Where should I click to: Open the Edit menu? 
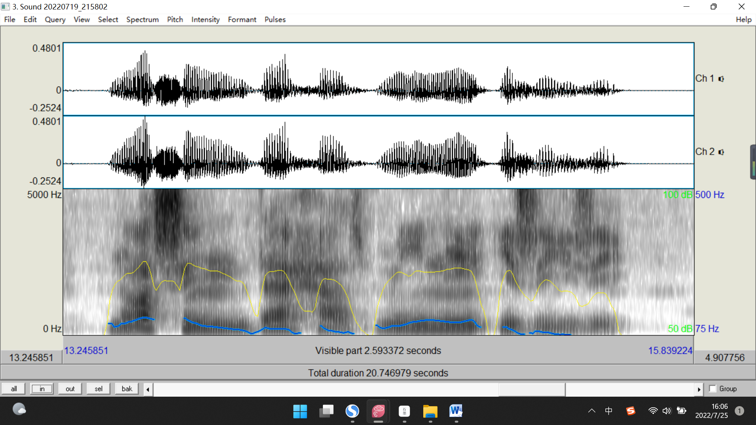click(x=30, y=19)
